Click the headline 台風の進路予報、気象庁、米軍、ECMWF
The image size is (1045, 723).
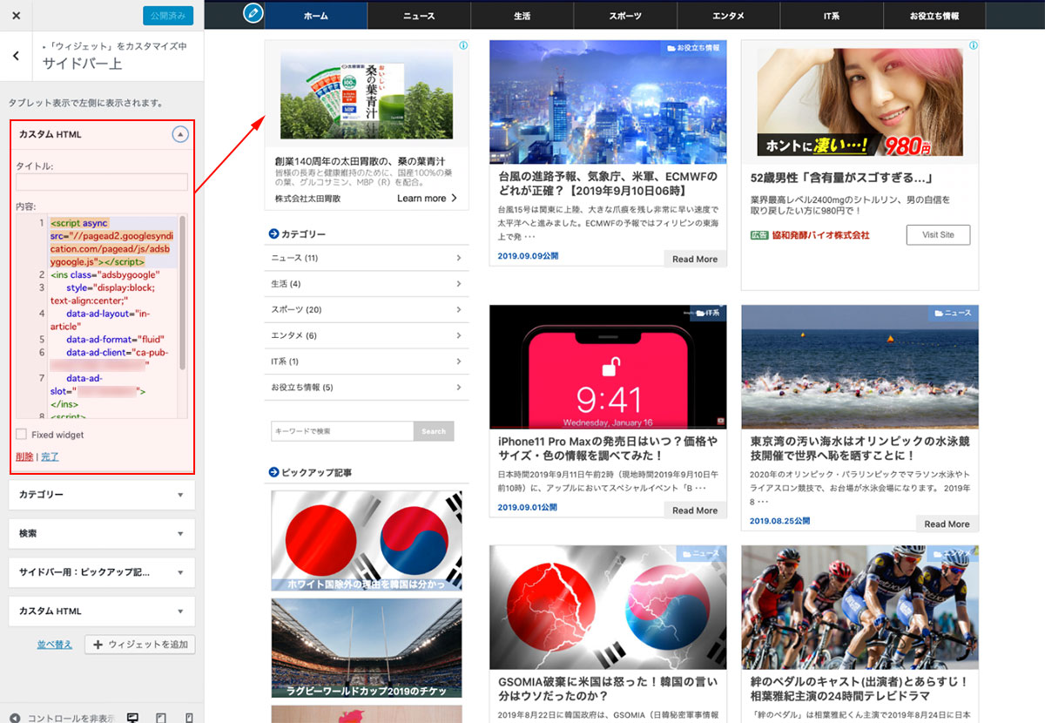[608, 183]
